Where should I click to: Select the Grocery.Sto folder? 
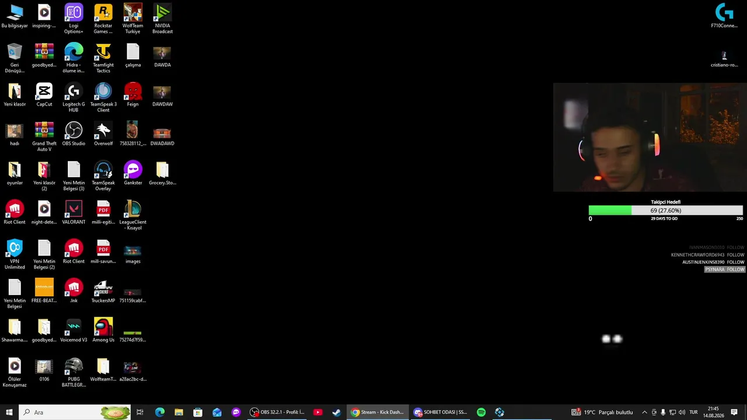pos(162,173)
